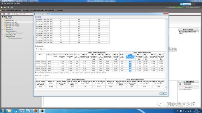
Task: Click the taskbar clock
Action: [196, 111]
